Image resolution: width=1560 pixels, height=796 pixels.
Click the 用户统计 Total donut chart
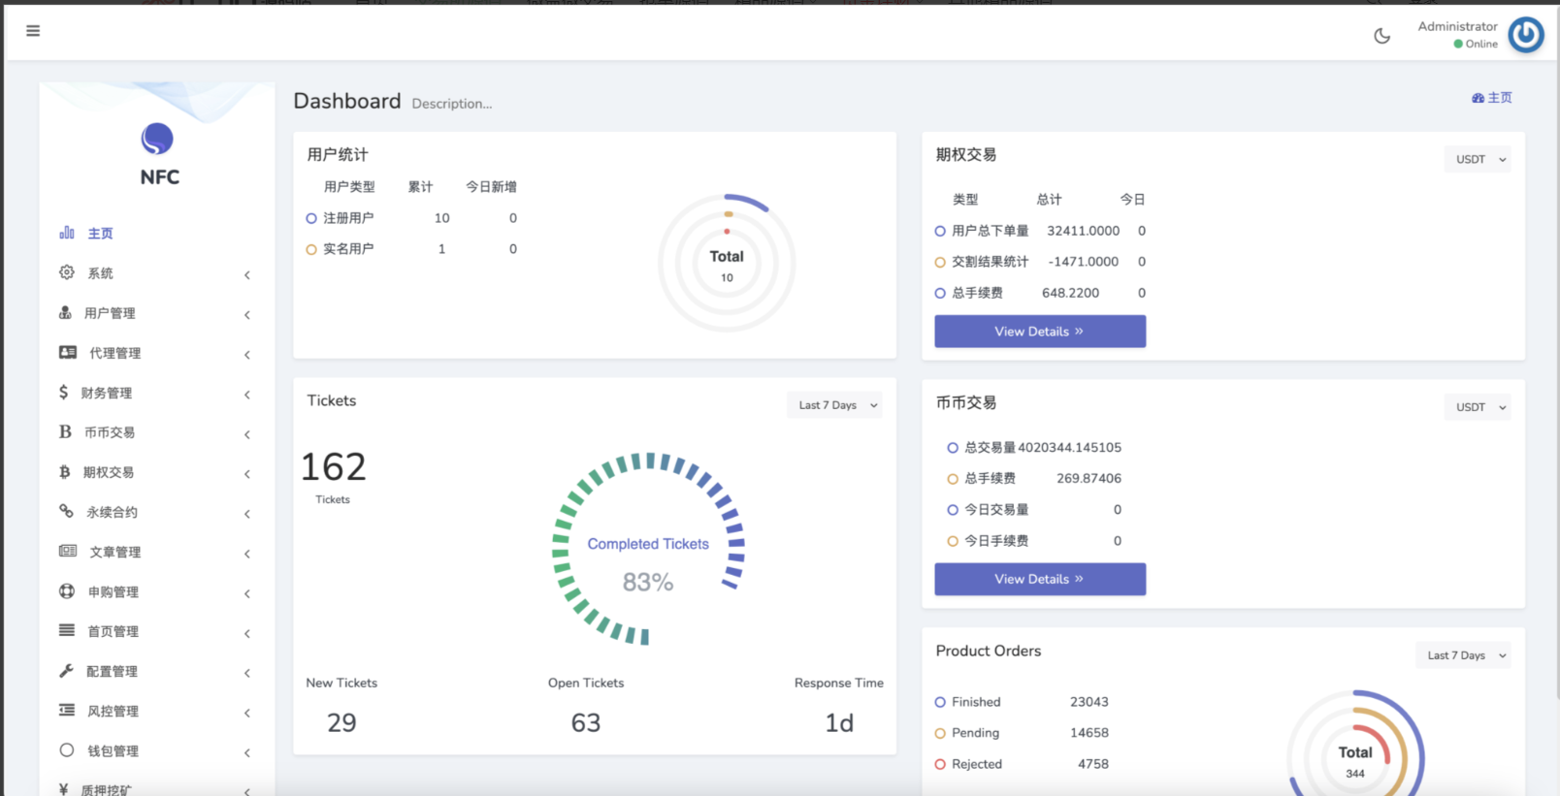tap(727, 263)
